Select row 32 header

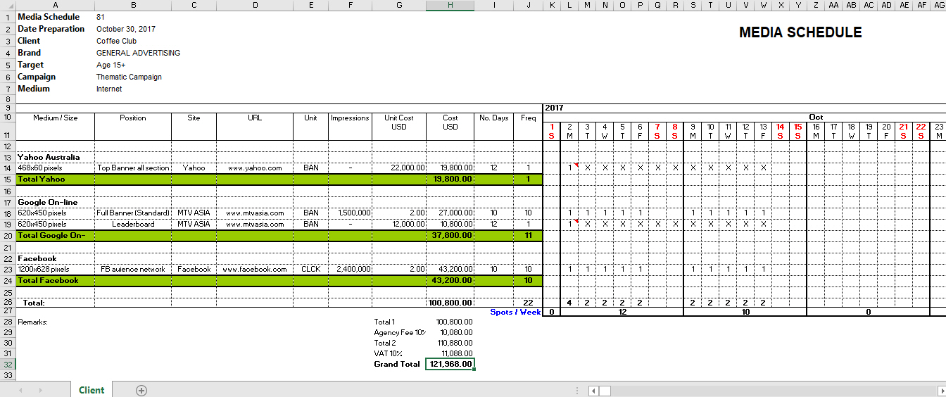tap(7, 364)
